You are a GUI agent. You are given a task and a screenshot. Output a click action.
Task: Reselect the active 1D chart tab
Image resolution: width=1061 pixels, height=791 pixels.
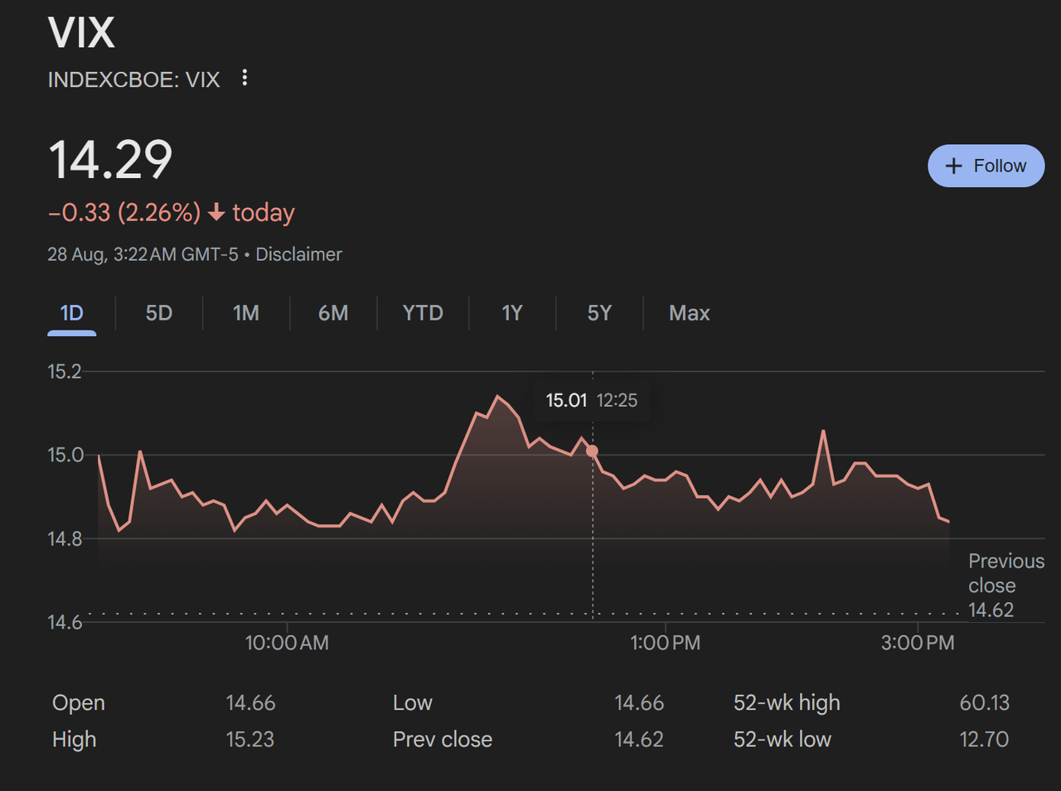point(72,313)
